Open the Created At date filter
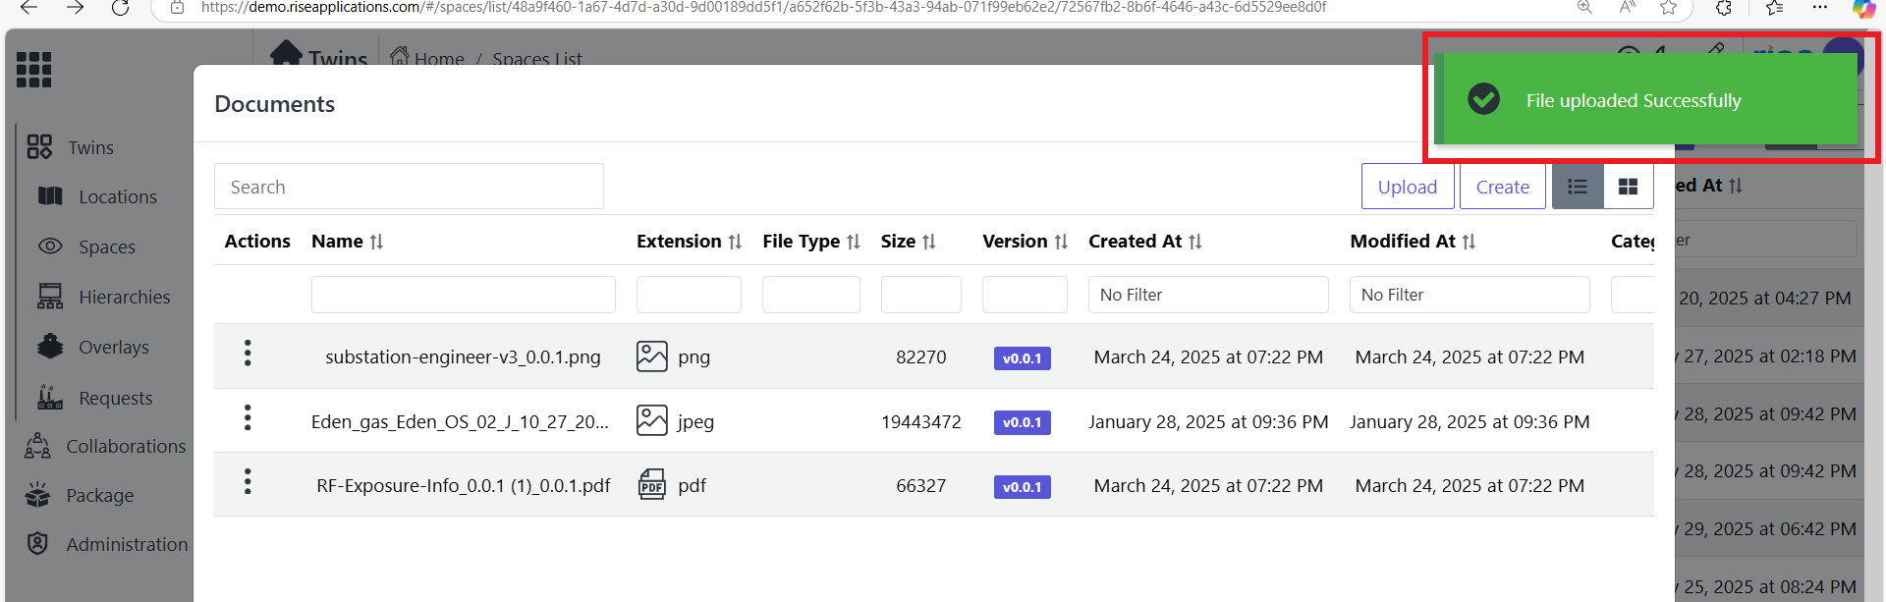The width and height of the screenshot is (1886, 602). coord(1208,295)
